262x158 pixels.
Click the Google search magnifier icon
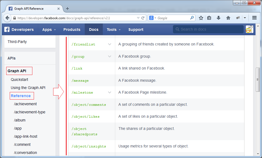coord(192,18)
